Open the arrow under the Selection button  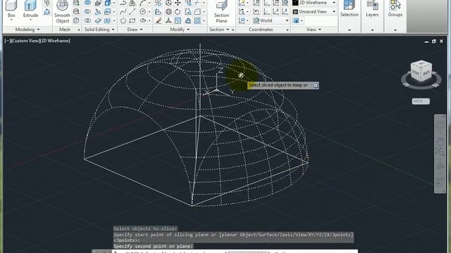(350, 30)
